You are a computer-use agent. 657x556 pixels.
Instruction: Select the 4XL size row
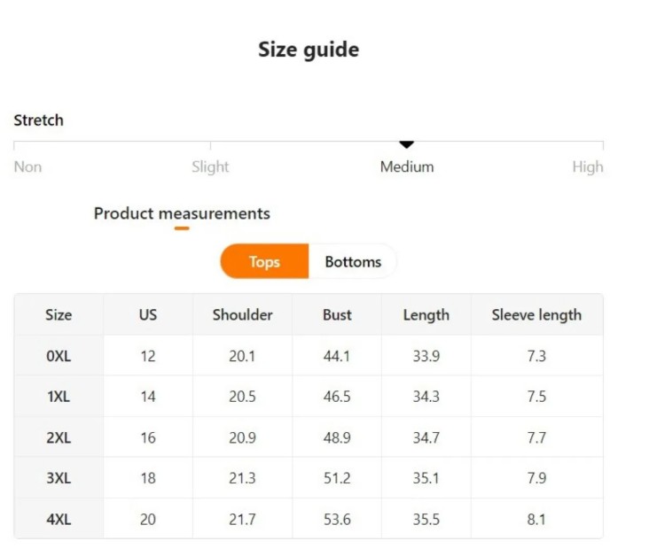pos(309,519)
